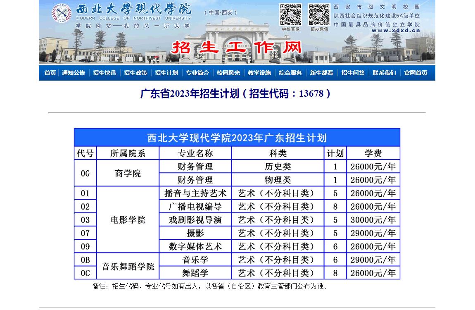Open the 教学设施 menu item
Viewport: 475px width, 310px height.
259,73
